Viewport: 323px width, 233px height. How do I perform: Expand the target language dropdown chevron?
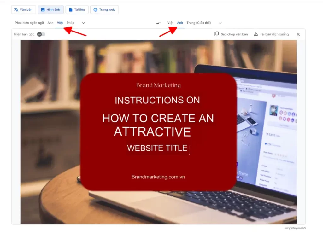pyautogui.click(x=220, y=23)
